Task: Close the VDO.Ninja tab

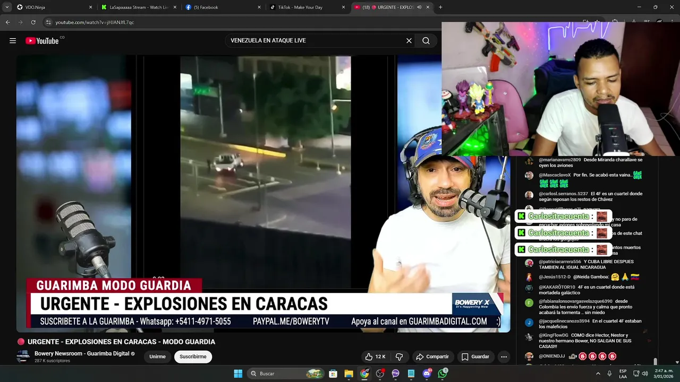Action: click(90, 7)
